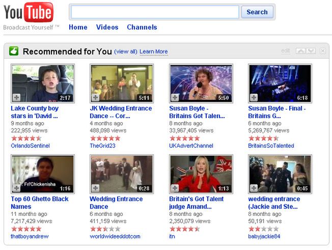Focus the YouTube search box

pos(155,12)
